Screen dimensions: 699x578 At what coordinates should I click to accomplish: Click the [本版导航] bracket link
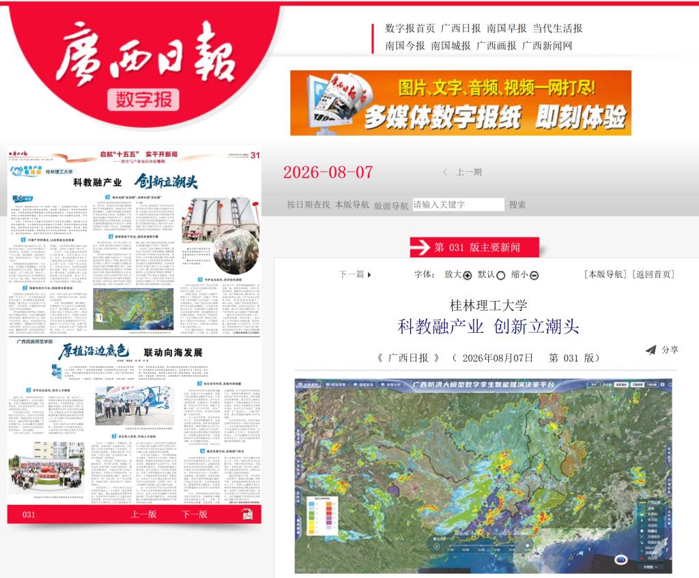[605, 274]
